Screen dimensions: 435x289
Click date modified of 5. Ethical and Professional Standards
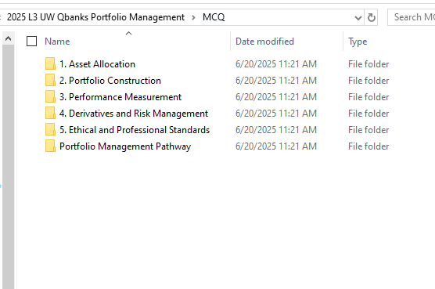276,130
